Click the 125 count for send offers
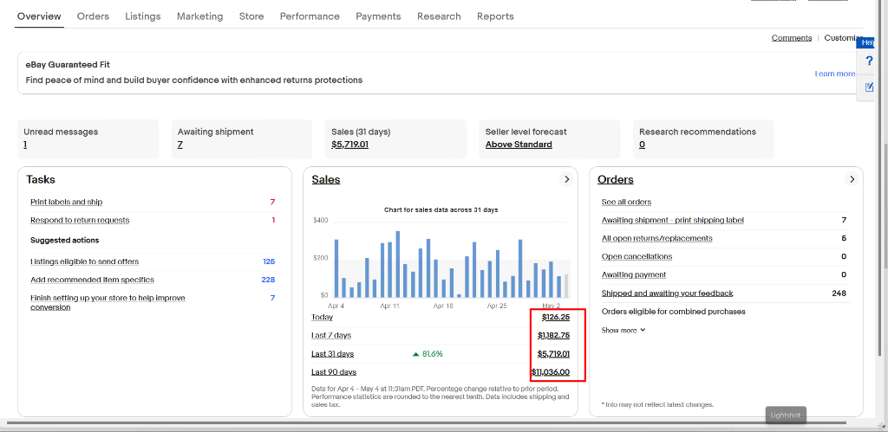The height and width of the screenshot is (432, 888). click(269, 261)
